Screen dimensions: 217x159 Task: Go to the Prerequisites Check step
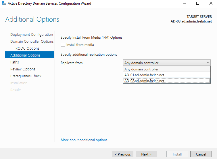(x=26, y=76)
